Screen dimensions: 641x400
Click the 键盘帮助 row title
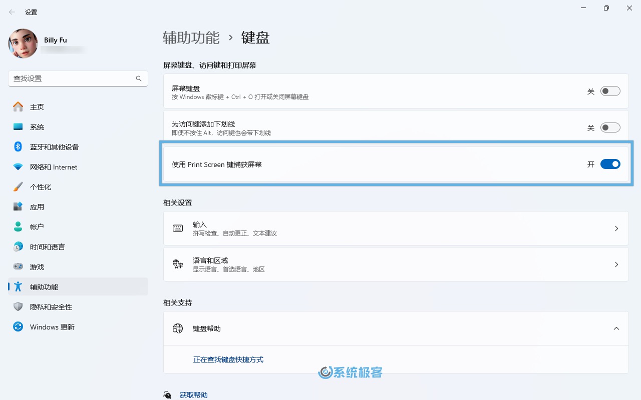(x=207, y=328)
